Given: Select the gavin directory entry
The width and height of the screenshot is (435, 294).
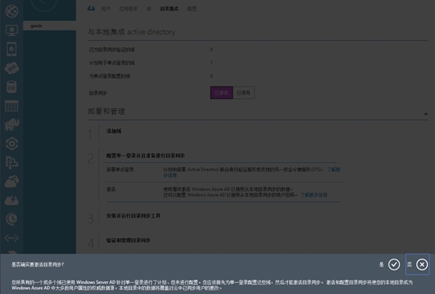Looking at the screenshot, I should point(49,26).
